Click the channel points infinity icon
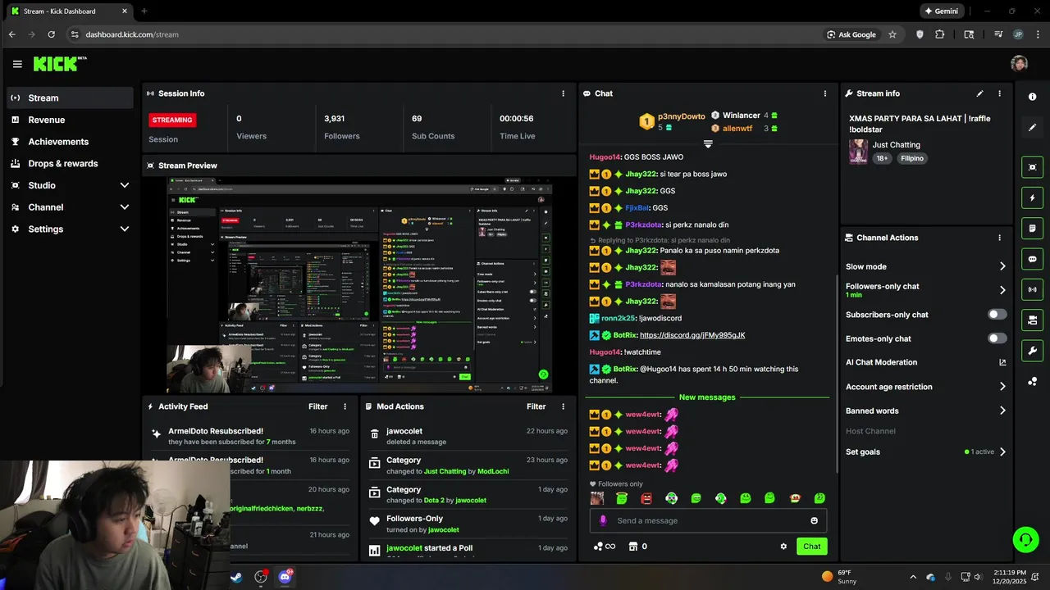This screenshot has width=1050, height=590. pyautogui.click(x=605, y=547)
